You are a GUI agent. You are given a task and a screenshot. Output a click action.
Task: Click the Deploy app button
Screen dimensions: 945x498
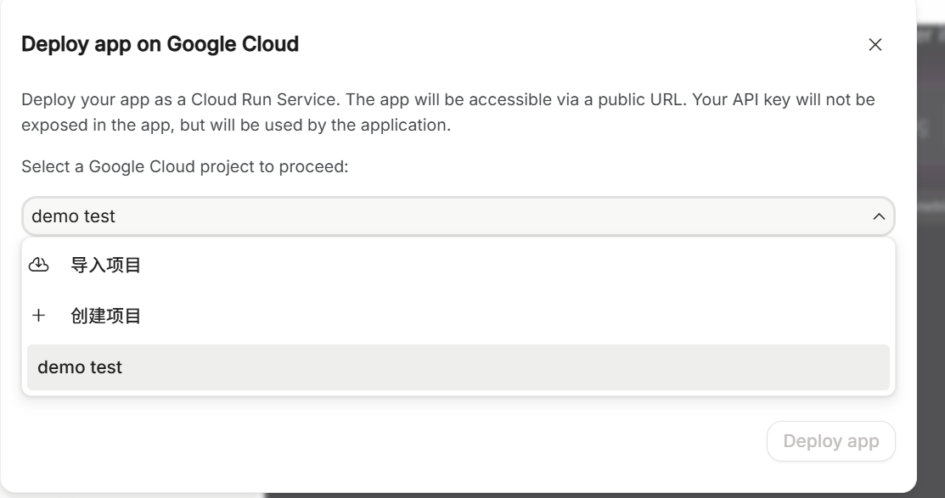(830, 441)
